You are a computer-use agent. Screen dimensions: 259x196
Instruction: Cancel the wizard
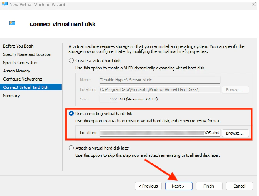click(239, 186)
